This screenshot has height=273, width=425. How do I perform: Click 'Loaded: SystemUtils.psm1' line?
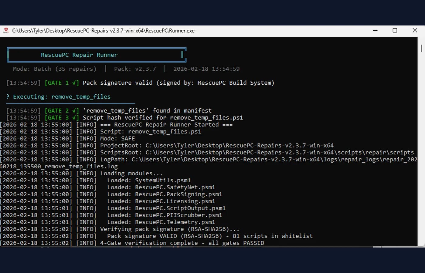pos(95,180)
